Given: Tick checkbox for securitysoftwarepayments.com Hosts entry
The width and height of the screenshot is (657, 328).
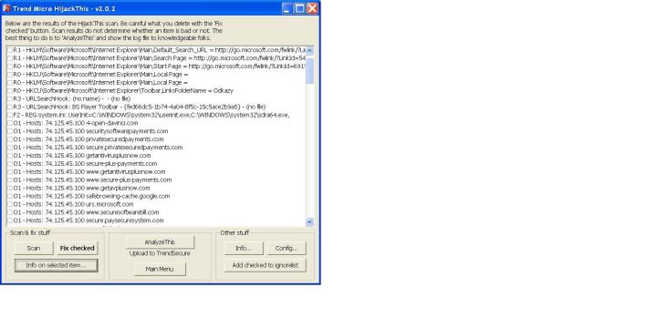Looking at the screenshot, I should 10,131.
